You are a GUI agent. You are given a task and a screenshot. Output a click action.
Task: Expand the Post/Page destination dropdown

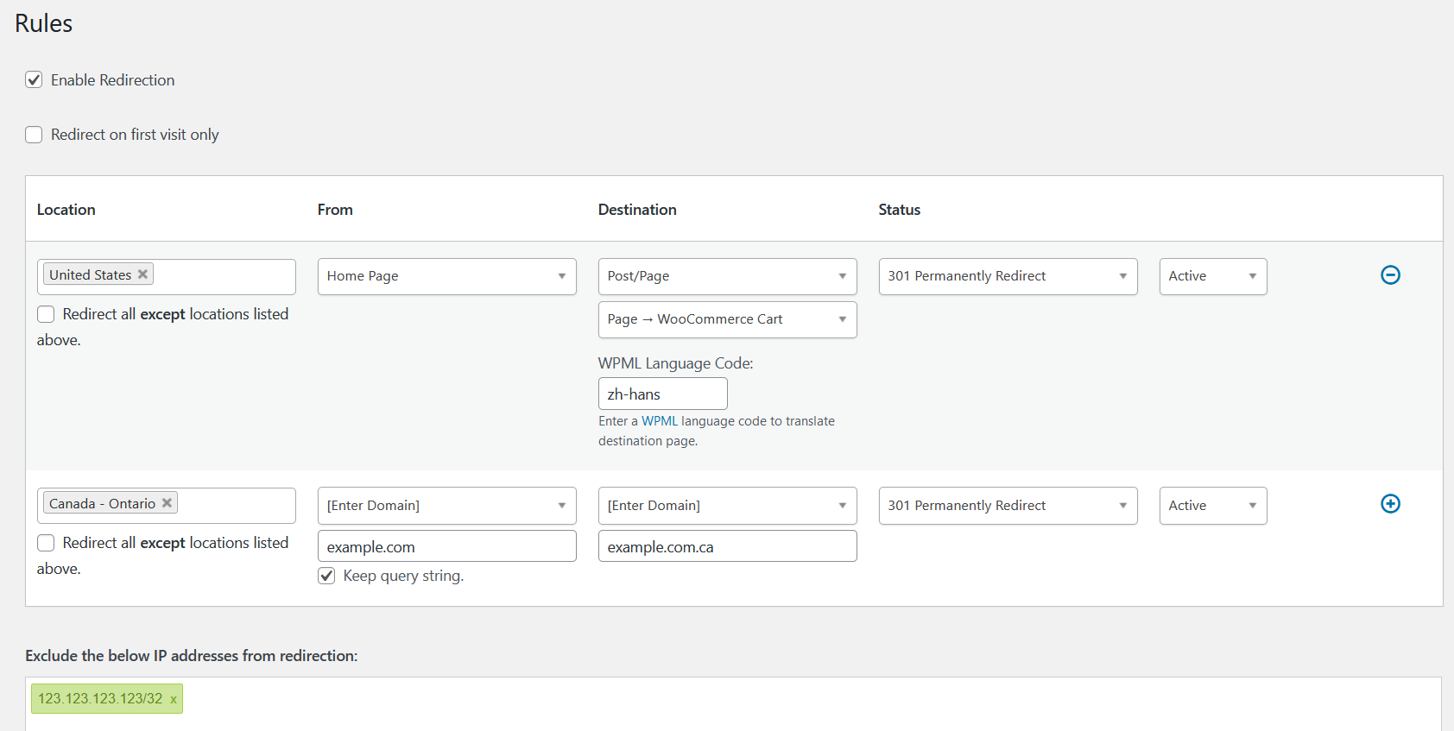(x=727, y=276)
